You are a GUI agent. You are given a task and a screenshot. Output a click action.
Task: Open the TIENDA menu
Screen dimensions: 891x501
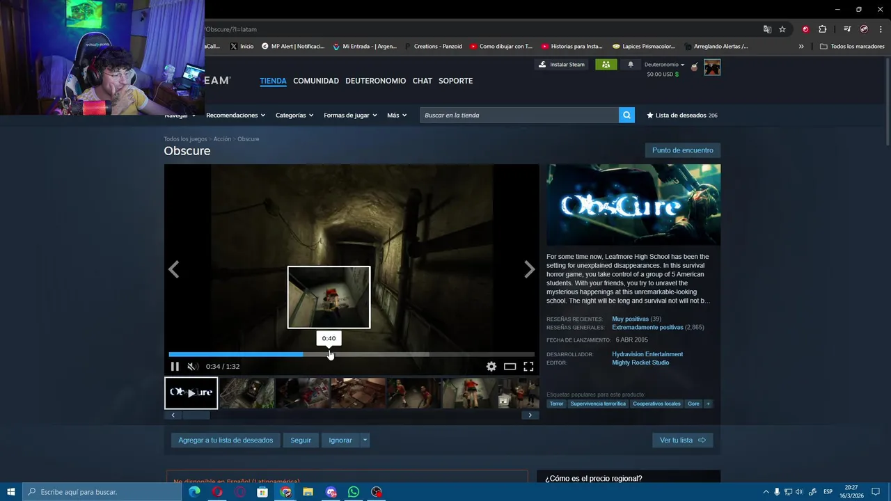tap(273, 81)
